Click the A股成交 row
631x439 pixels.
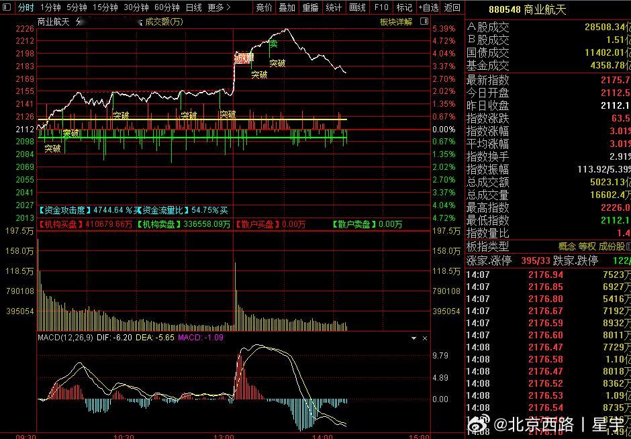[x=548, y=28]
